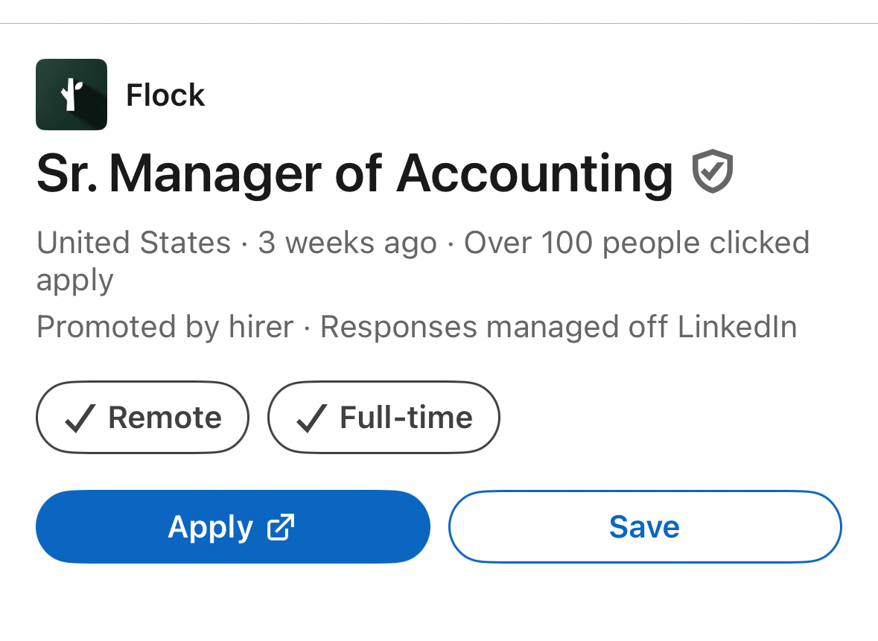Open the Flock company name link
The height and width of the screenshot is (641, 878).
[x=165, y=95]
